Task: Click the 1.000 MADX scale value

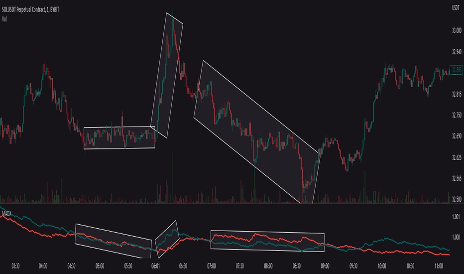Action: (x=456, y=237)
